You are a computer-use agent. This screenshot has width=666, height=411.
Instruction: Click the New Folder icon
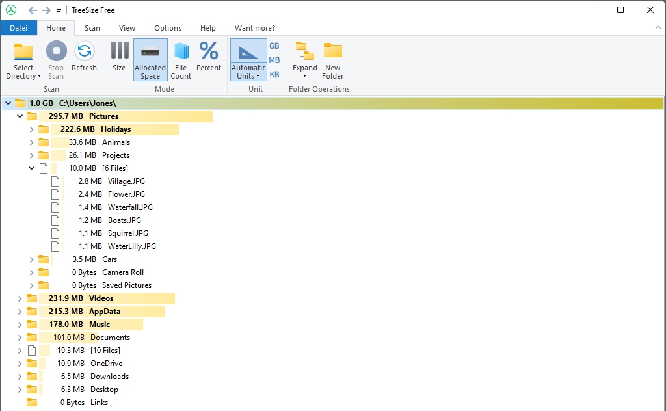pyautogui.click(x=332, y=52)
